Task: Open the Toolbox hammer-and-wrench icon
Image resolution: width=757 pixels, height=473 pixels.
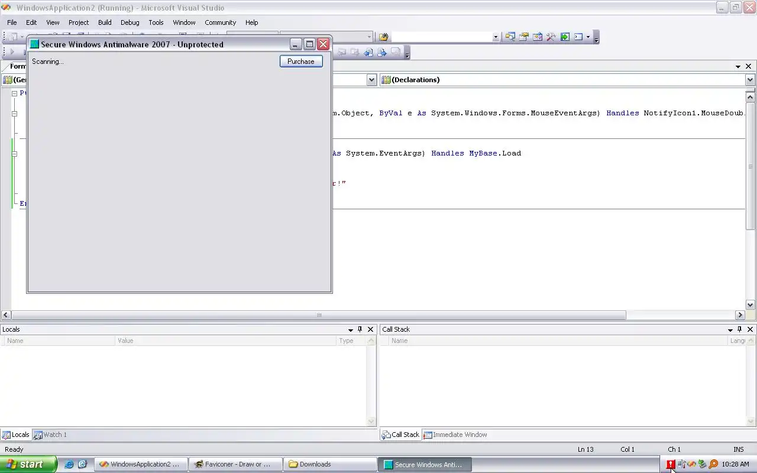Action: pyautogui.click(x=551, y=37)
